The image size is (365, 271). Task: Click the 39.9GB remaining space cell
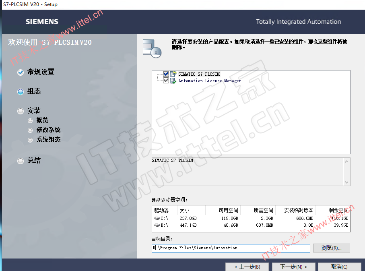pos(341,225)
